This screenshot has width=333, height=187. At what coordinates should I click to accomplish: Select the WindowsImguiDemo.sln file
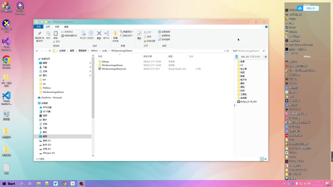[x=114, y=69]
